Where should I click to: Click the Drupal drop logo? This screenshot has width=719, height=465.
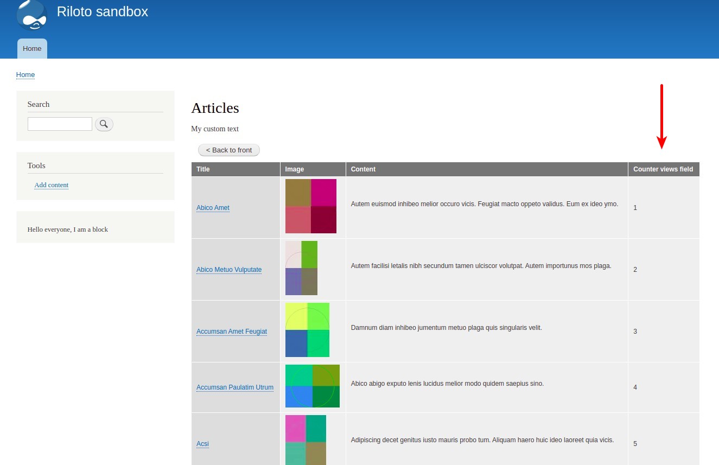[32, 15]
